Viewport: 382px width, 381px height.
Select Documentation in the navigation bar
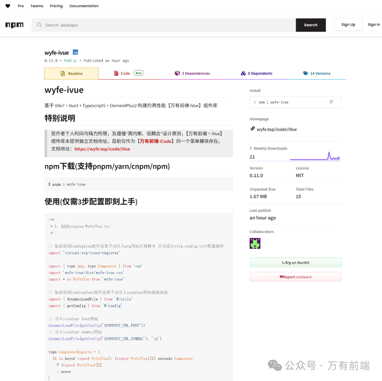coord(84,6)
